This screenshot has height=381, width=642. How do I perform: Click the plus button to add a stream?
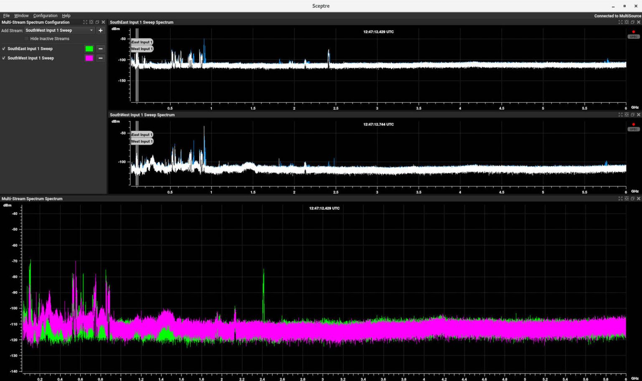pos(100,30)
